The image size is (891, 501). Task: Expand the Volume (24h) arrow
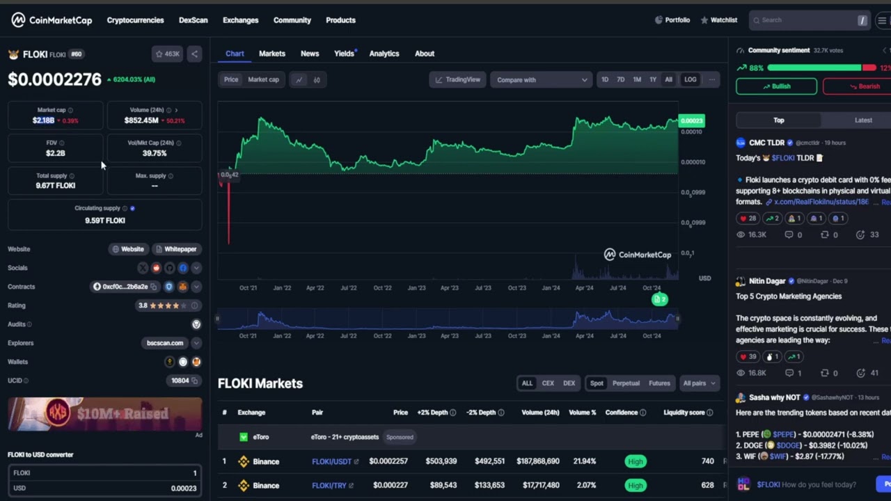coord(176,110)
